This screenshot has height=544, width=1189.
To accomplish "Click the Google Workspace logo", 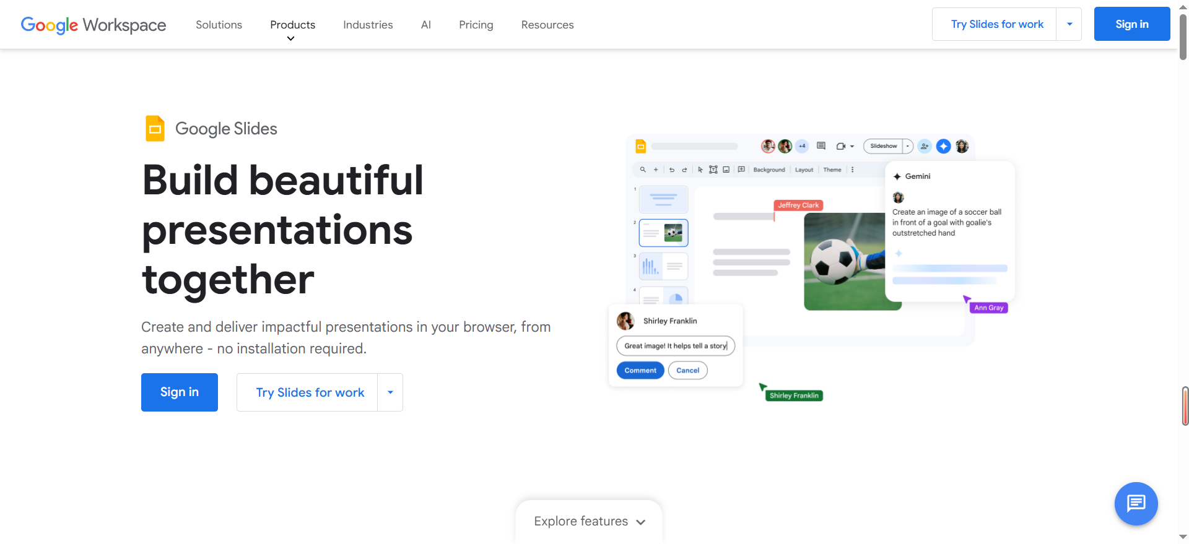I will point(94,25).
